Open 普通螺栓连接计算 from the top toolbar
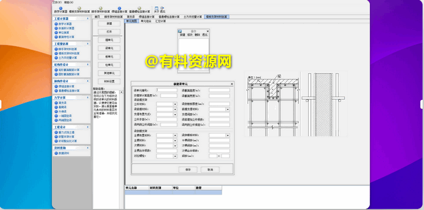Image resolution: width=424 pixels, height=210 pixels. 139,10
